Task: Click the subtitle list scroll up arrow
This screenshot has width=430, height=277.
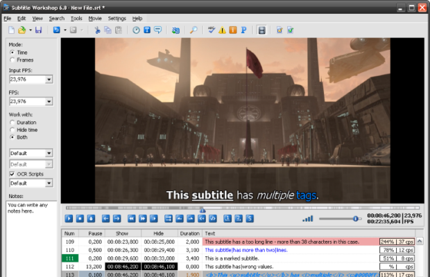Action: (x=420, y=241)
